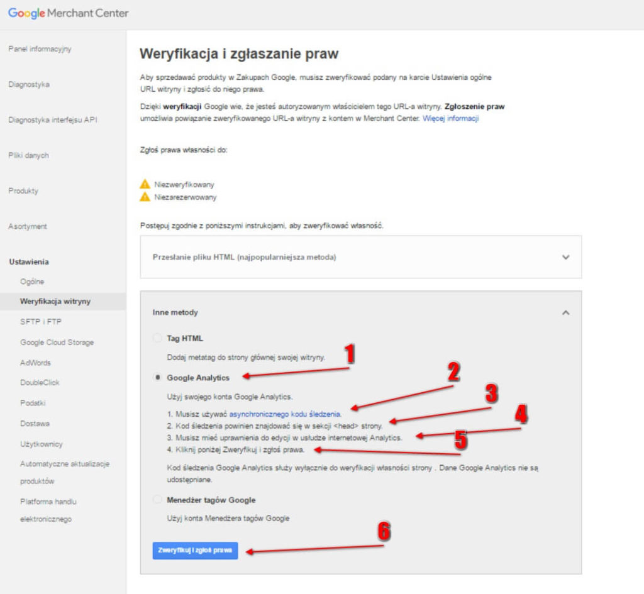Open Panel informacyjny in the sidebar
The width and height of the screenshot is (644, 594).
(x=40, y=49)
